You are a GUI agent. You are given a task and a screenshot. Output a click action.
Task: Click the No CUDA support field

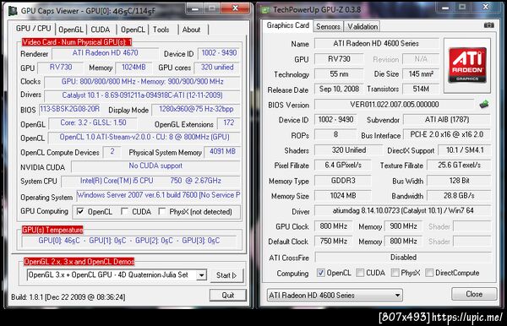155,166
